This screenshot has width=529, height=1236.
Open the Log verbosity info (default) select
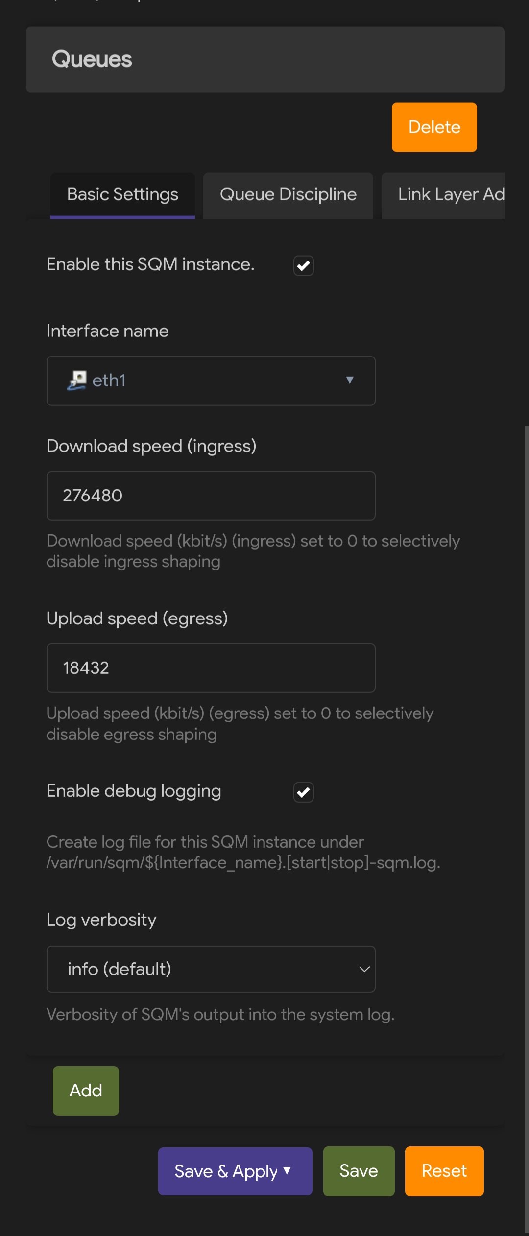click(211, 969)
